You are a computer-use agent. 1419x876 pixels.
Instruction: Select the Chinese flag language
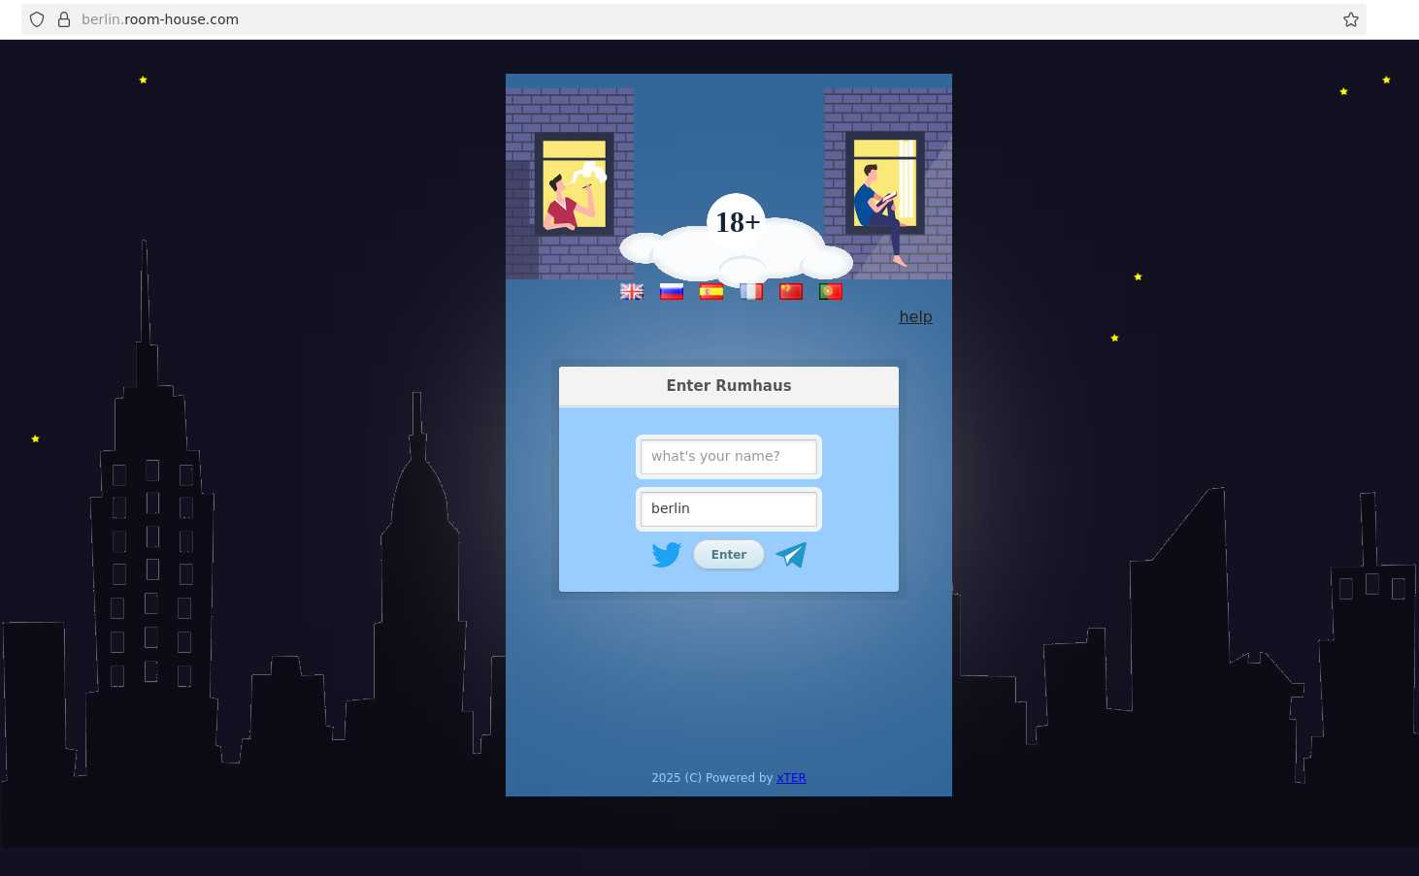click(791, 291)
